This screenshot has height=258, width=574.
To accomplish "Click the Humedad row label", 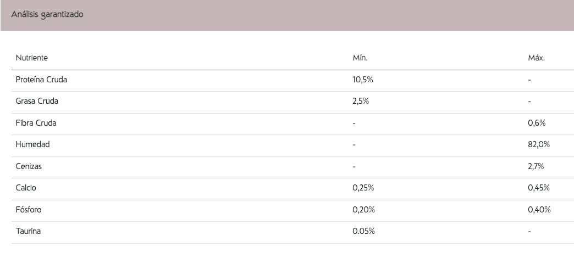I will [32, 144].
